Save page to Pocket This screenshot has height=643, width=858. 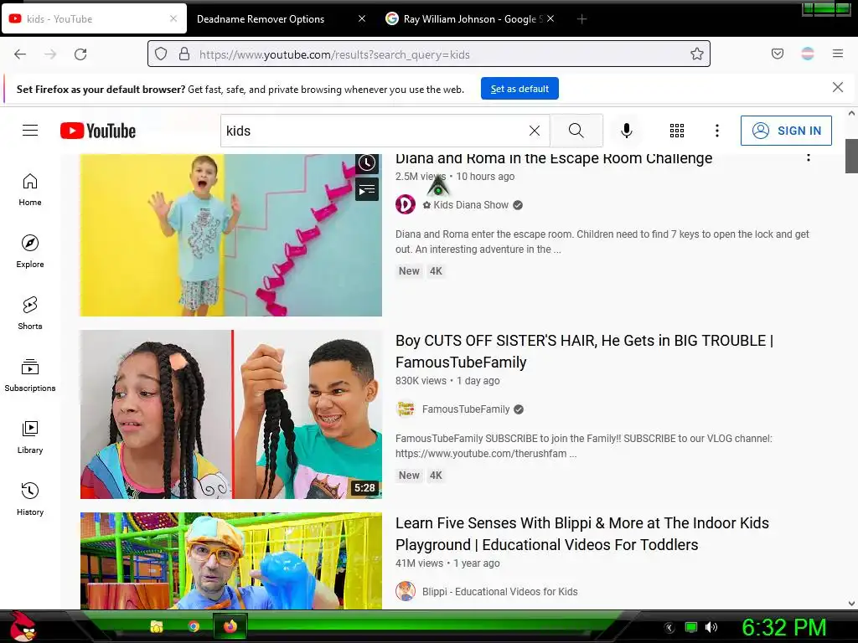pos(777,54)
